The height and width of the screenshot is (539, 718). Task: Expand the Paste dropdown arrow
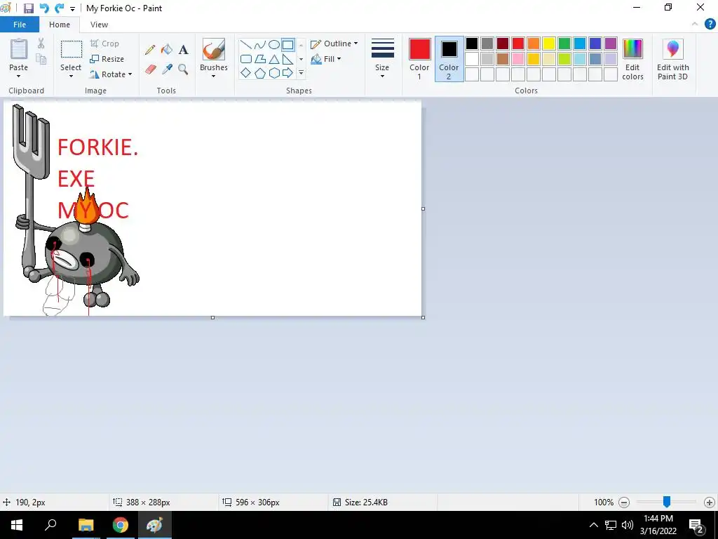19,76
